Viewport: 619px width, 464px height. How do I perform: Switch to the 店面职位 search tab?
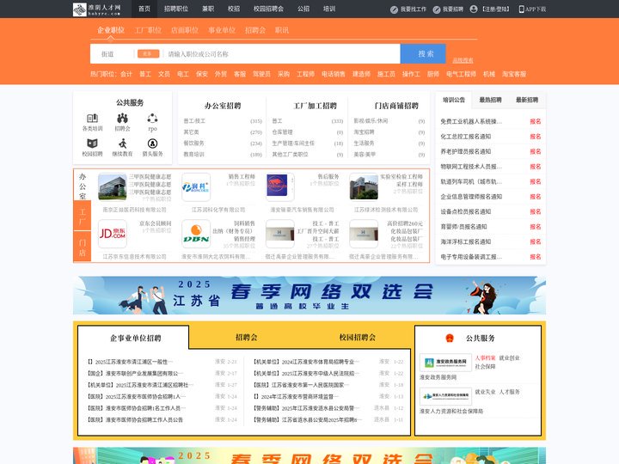tap(185, 30)
